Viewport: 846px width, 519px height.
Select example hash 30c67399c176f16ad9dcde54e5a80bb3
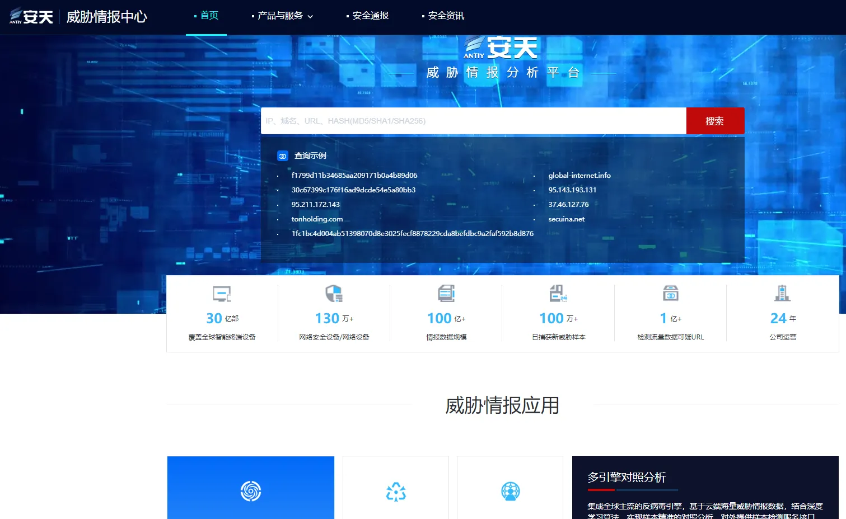pyautogui.click(x=353, y=190)
